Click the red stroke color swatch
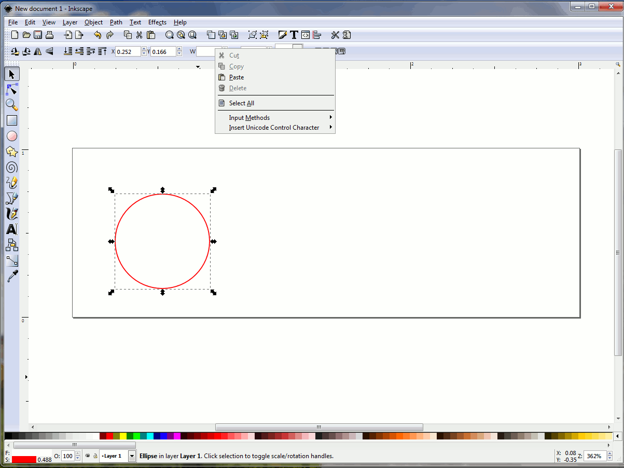624x468 pixels. tap(24, 460)
